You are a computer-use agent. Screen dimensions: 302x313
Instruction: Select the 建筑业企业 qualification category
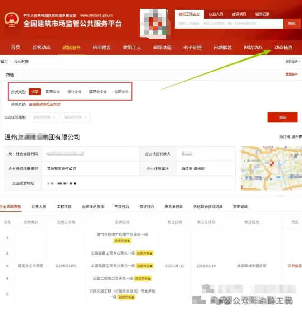(x=98, y=91)
